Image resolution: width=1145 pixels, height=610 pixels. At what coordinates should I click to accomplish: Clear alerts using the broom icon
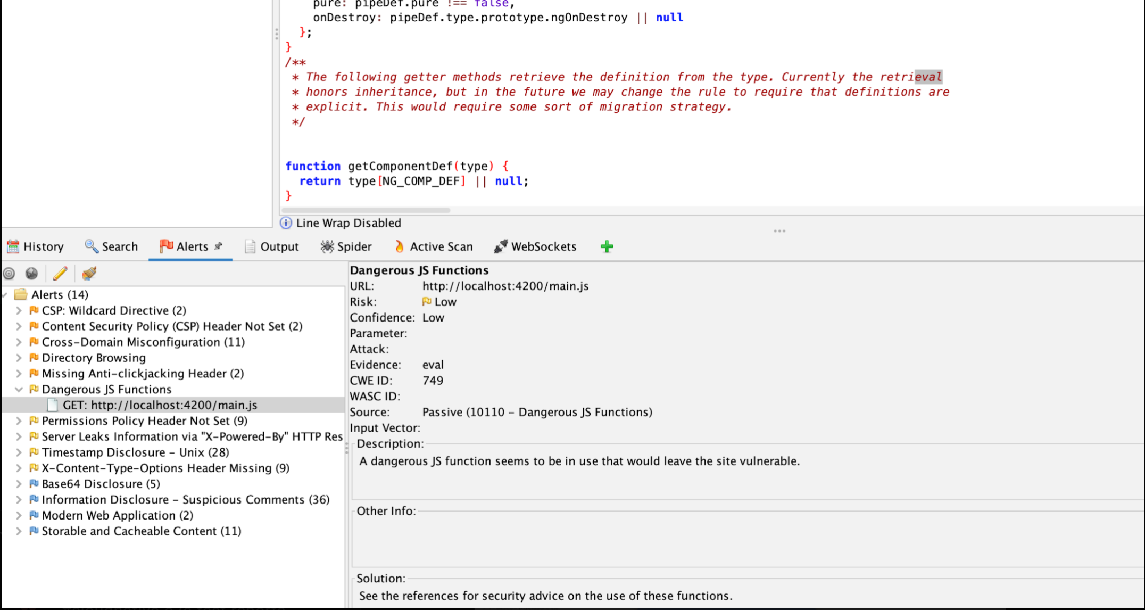(88, 273)
